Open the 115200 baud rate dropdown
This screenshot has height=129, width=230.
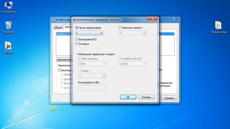pyautogui.click(x=133, y=64)
